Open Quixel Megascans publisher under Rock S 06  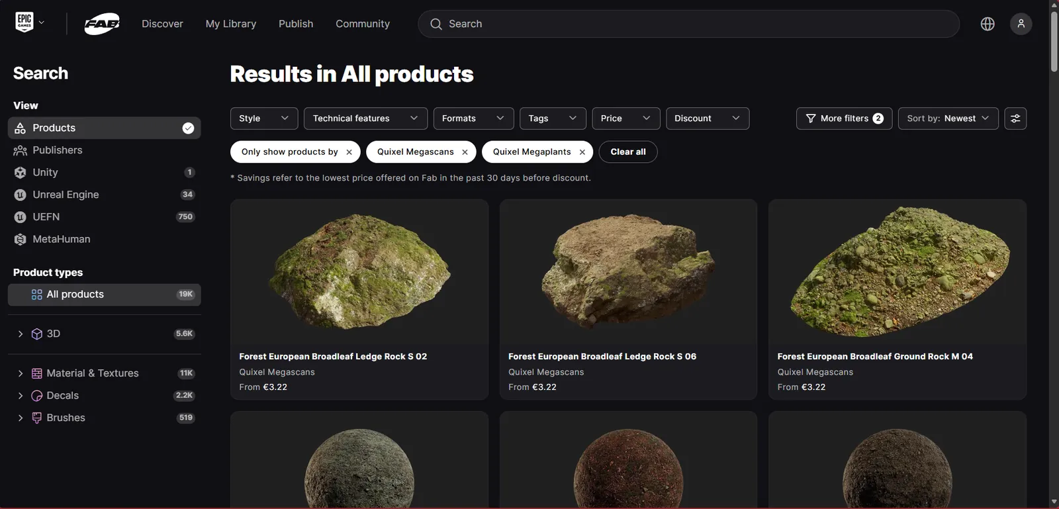pos(546,373)
